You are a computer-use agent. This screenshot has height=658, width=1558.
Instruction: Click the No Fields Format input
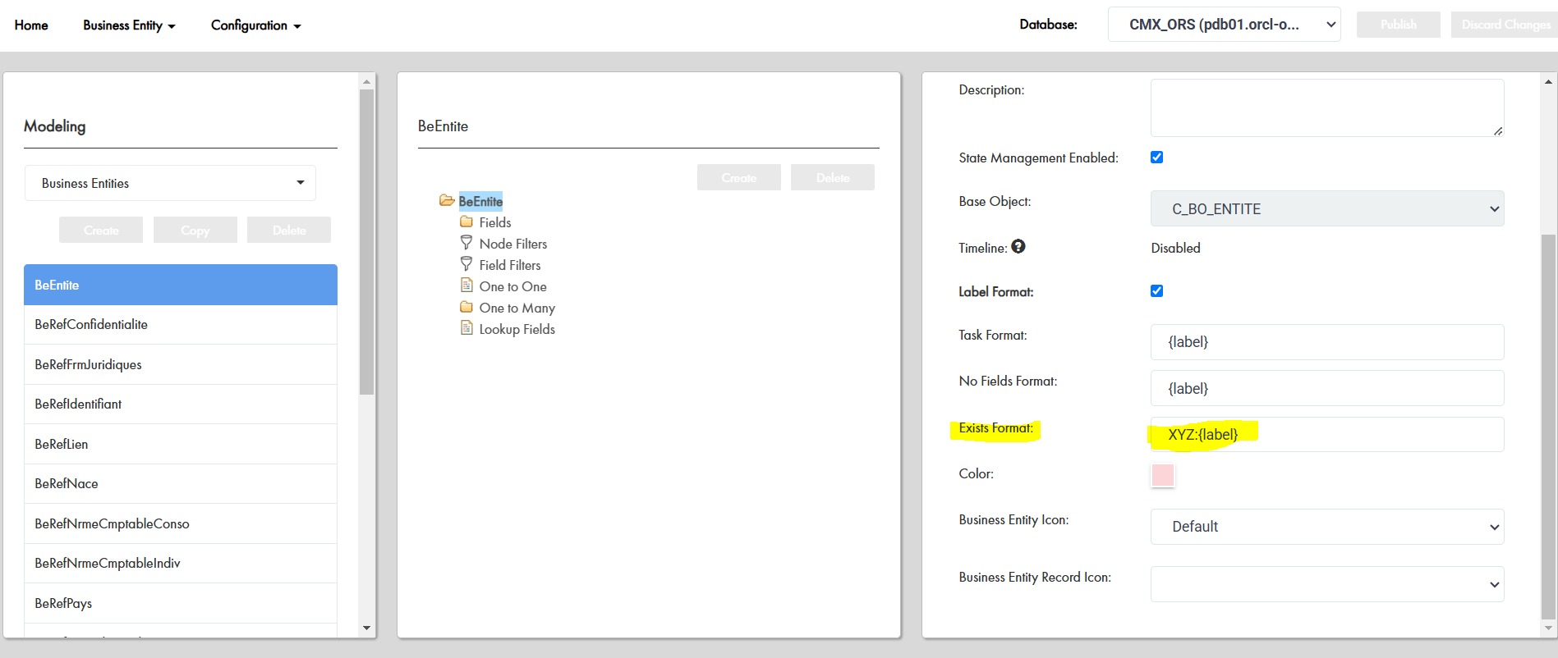[1327, 388]
